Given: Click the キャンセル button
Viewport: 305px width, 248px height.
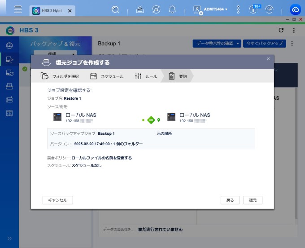Looking at the screenshot, I should tap(58, 200).
